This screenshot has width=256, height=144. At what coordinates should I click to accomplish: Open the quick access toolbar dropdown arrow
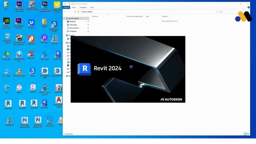click(75, 4)
